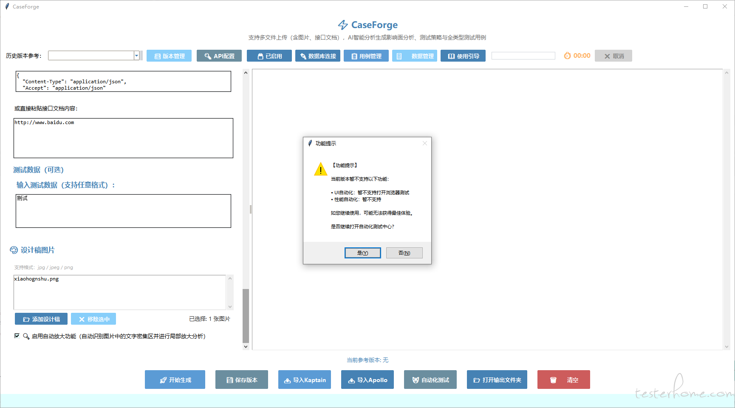Click 是(Y) in the 功能提示 dialog
735x408 pixels.
click(x=362, y=253)
